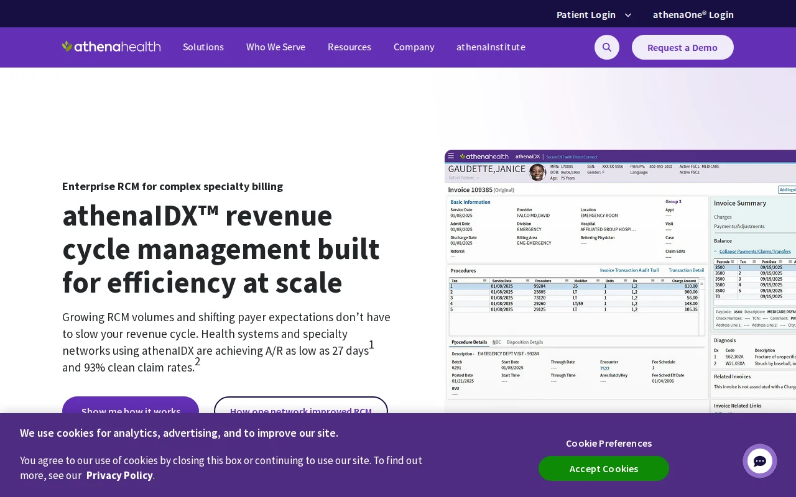Click Janice Gaudette's patient photo
Screen dimensions: 796x497
537,172
